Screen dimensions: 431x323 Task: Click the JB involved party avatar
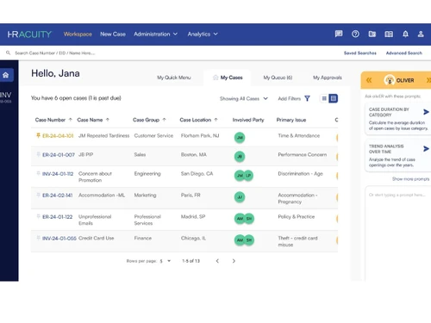(x=240, y=157)
